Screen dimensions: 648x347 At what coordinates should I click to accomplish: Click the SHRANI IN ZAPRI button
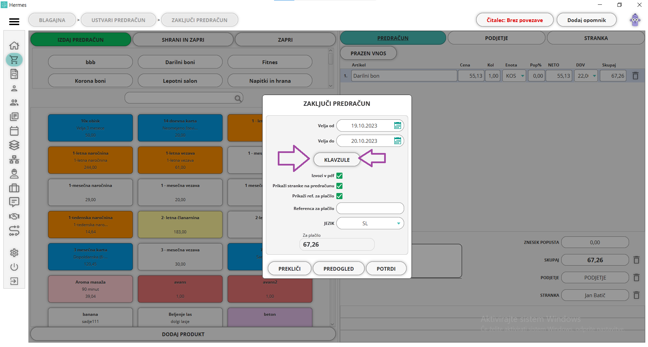183,40
